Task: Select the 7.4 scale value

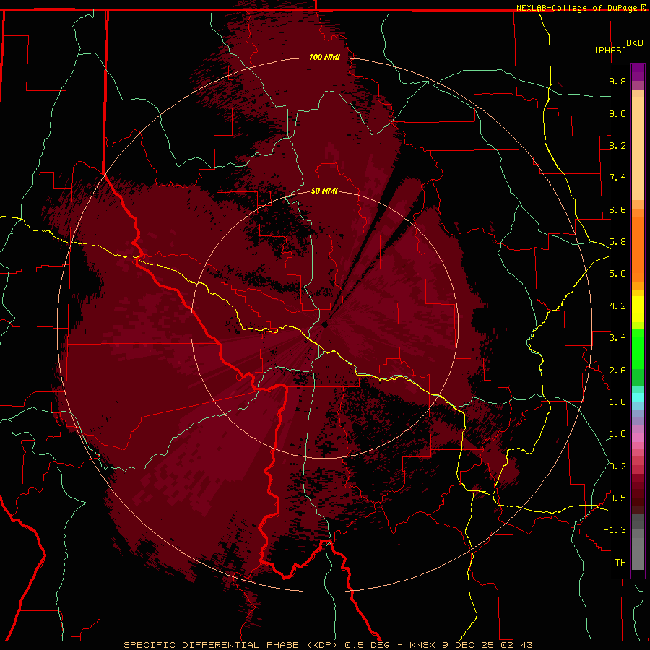Action: click(617, 178)
